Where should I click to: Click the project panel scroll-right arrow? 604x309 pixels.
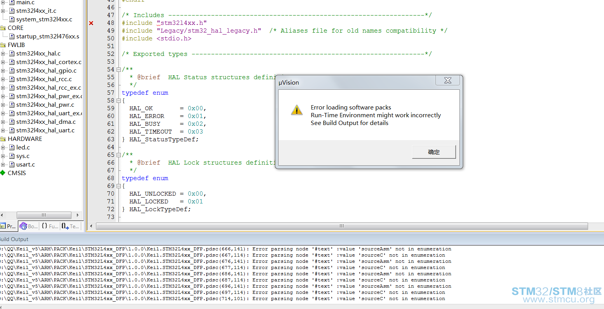point(78,215)
